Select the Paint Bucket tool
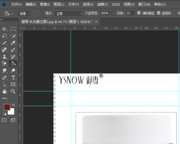The height and width of the screenshot is (144, 180). point(13,63)
